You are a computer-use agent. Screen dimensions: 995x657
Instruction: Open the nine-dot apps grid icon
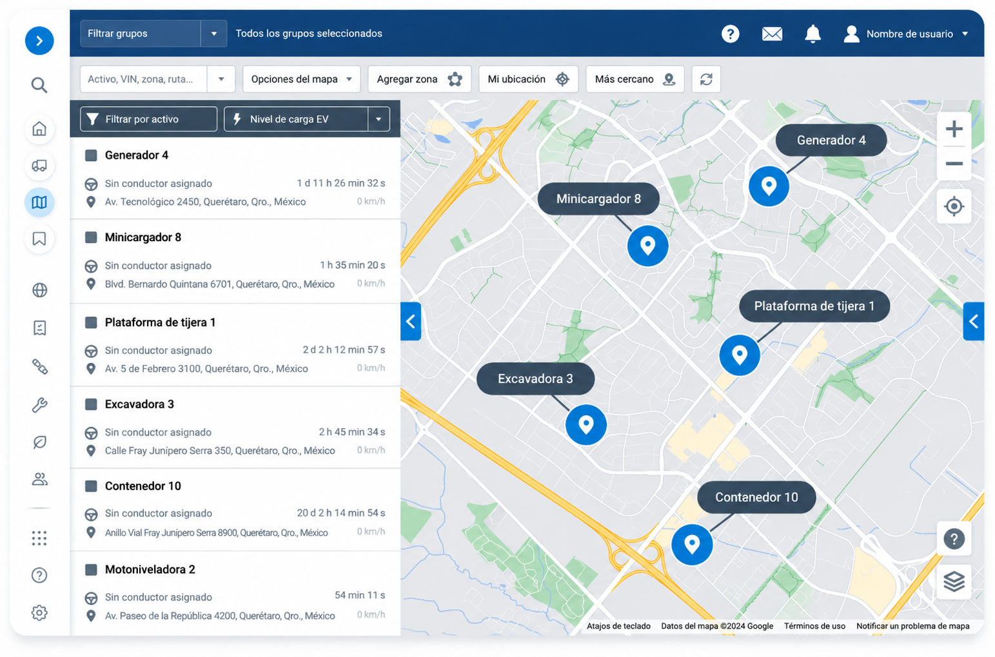(39, 538)
